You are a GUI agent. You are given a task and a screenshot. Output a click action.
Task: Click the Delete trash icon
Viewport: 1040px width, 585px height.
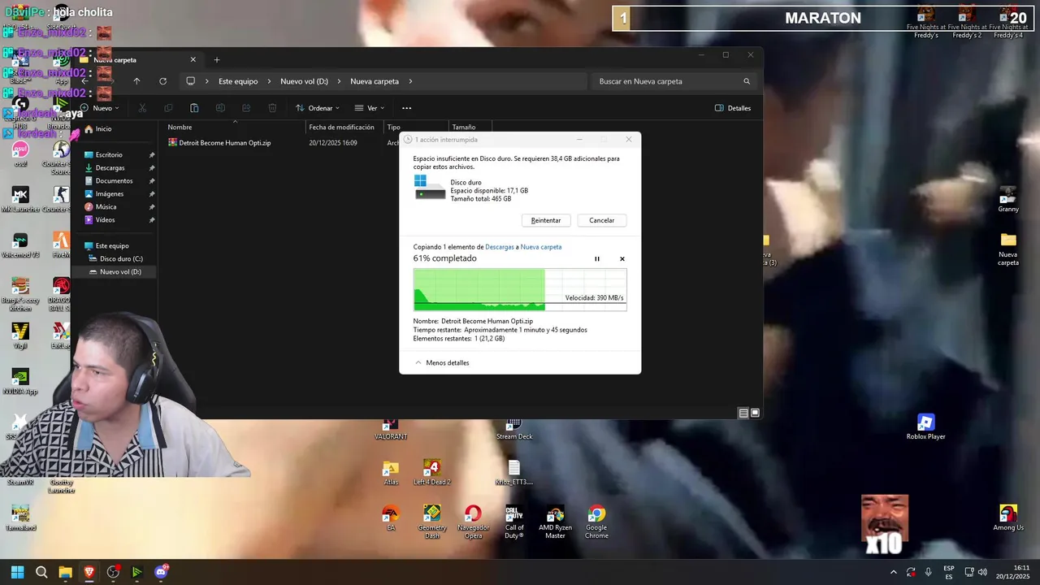272,108
